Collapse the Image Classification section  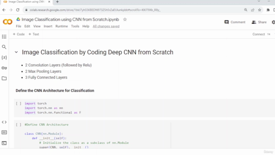(x=16, y=52)
